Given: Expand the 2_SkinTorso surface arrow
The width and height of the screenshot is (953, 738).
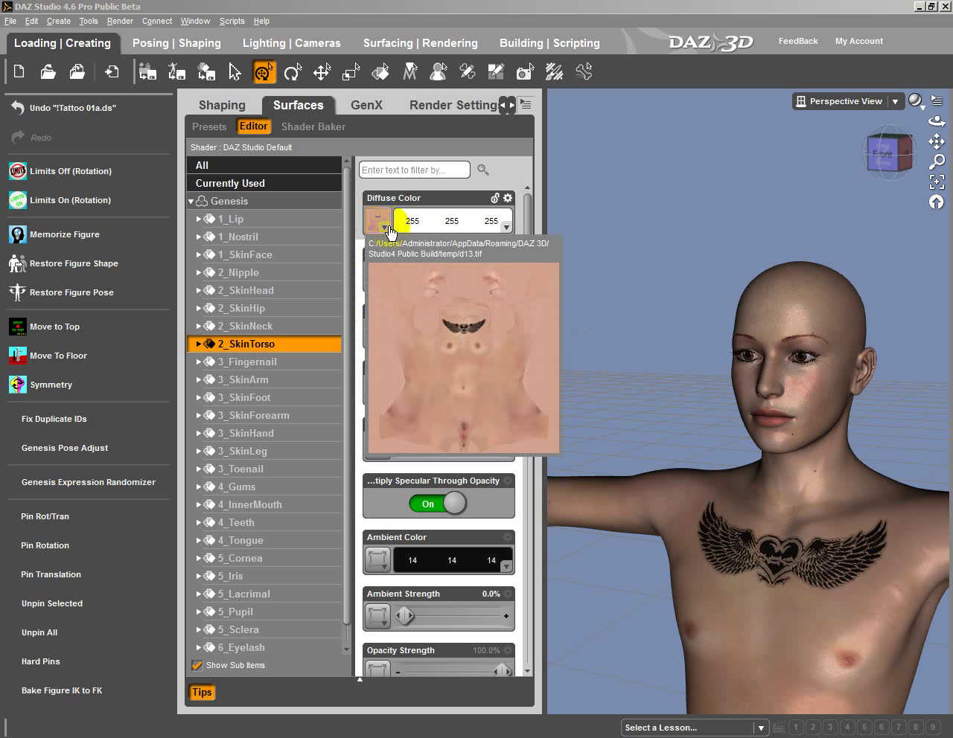Looking at the screenshot, I should [x=199, y=344].
